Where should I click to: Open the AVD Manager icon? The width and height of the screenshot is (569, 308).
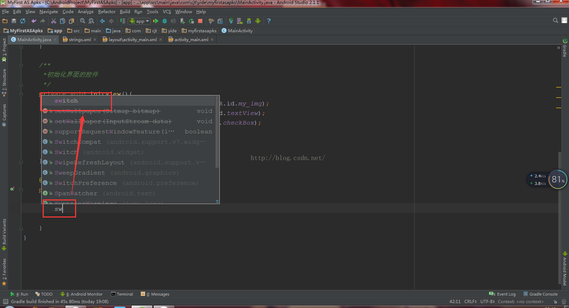240,21
